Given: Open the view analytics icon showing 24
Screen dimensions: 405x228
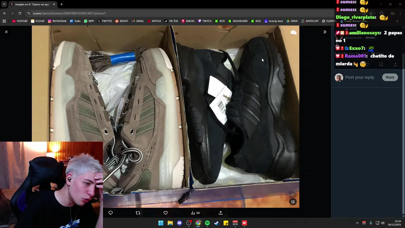Looking at the screenshot, I should coord(195,213).
